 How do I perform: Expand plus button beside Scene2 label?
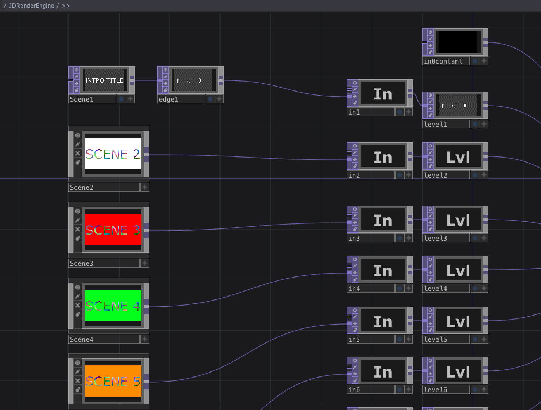[144, 187]
